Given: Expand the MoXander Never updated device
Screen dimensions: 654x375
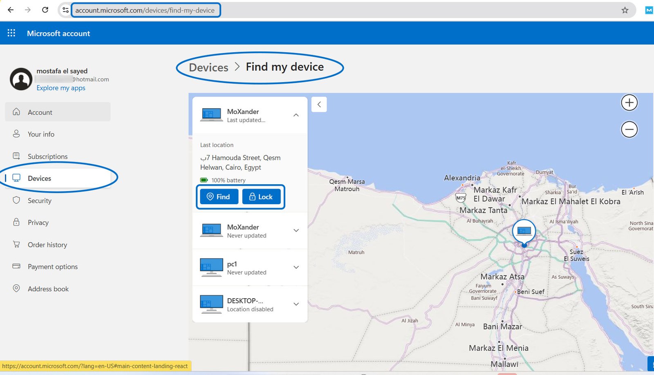Looking at the screenshot, I should click(x=296, y=230).
